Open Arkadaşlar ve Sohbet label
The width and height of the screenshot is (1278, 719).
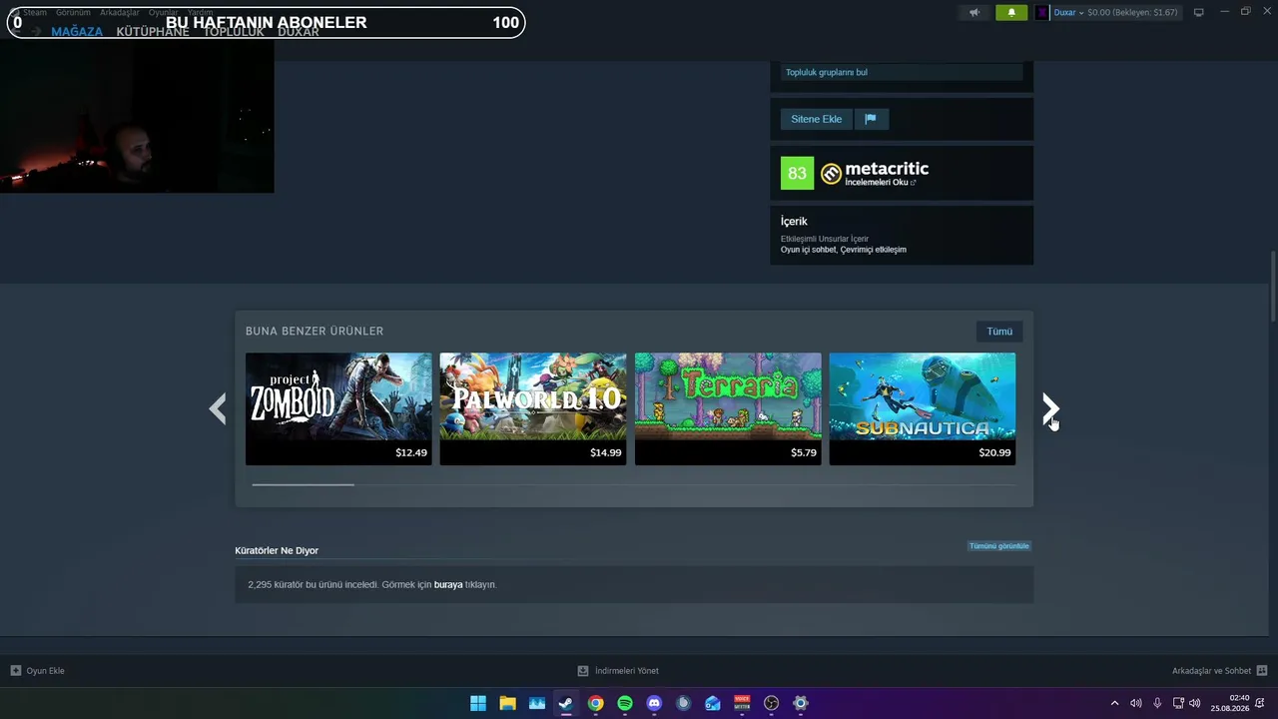coord(1211,671)
